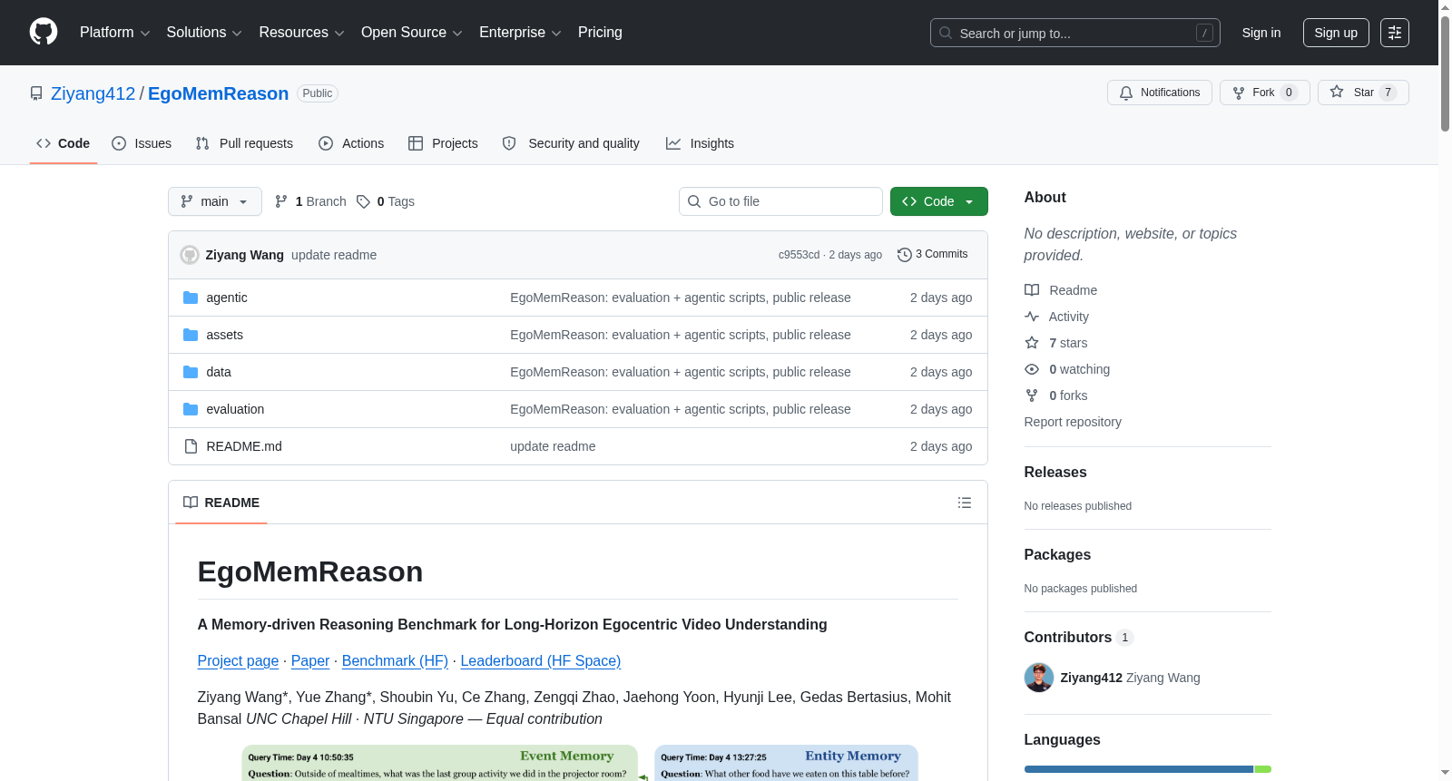Click the 'update readme' commit message in header

point(334,255)
